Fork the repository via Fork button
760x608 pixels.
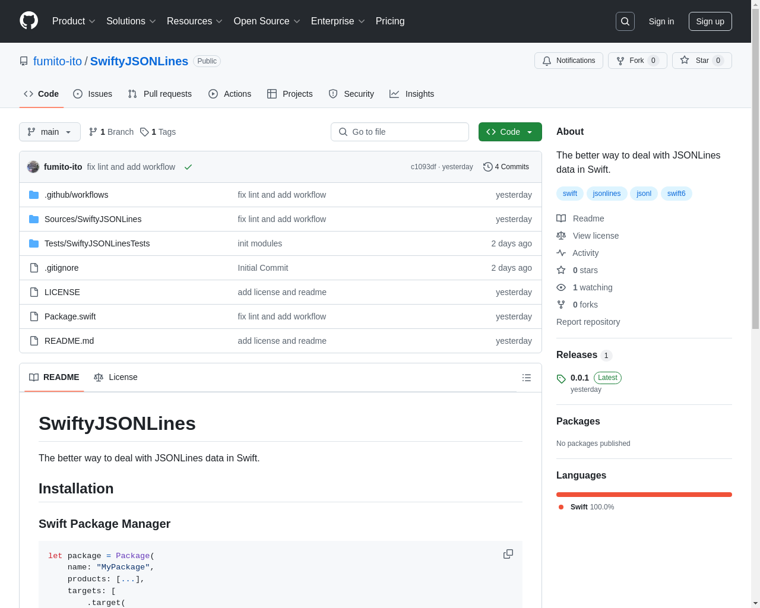tap(637, 61)
